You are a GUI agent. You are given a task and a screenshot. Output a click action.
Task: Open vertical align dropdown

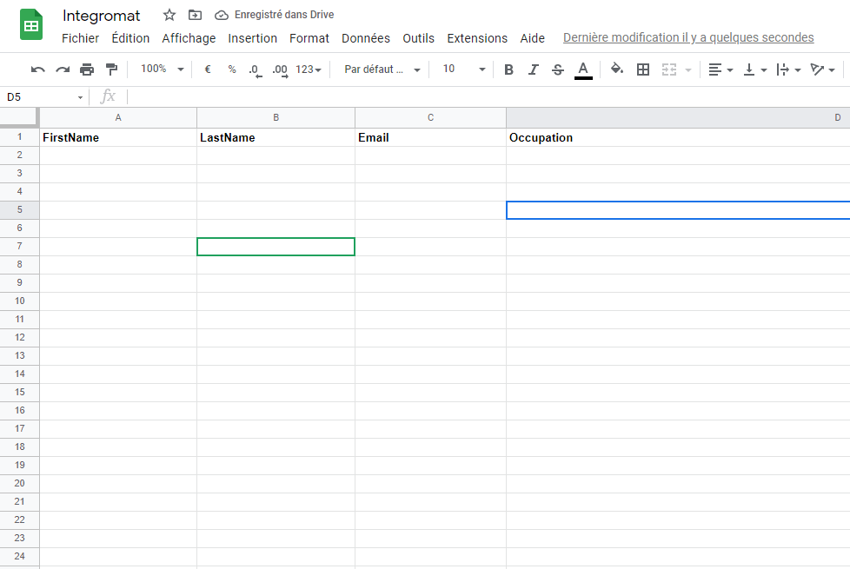pyautogui.click(x=755, y=69)
